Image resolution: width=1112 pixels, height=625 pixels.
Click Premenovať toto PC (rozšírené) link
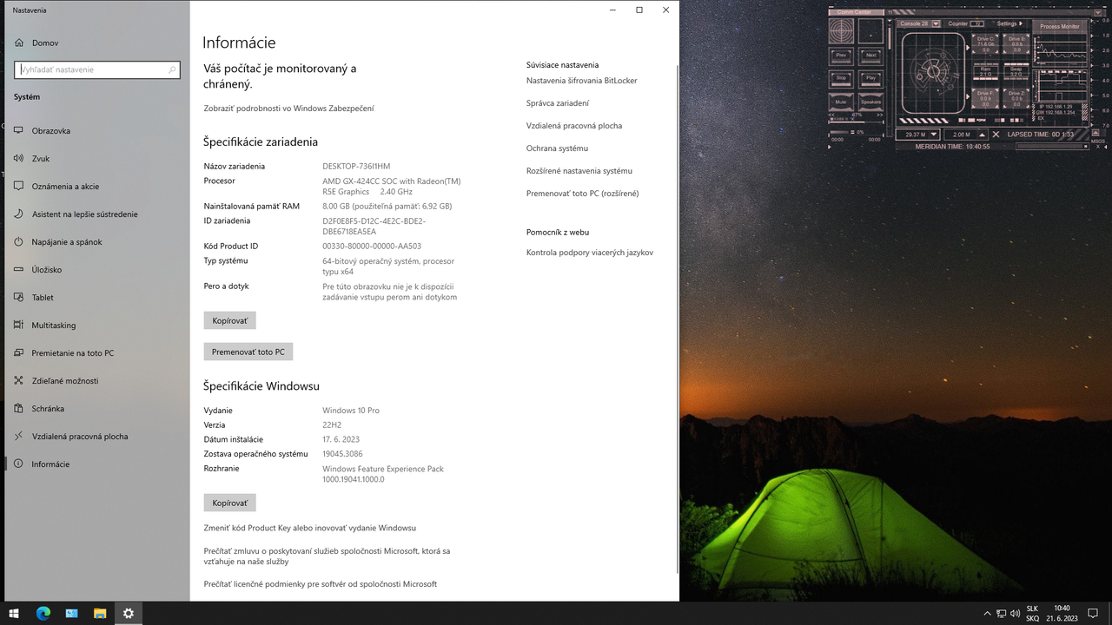click(582, 194)
